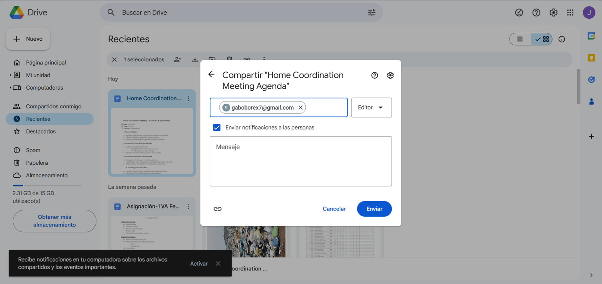Viewport: 602px width, 284px height.
Task: Click the download toolbar icon
Action: click(x=195, y=59)
